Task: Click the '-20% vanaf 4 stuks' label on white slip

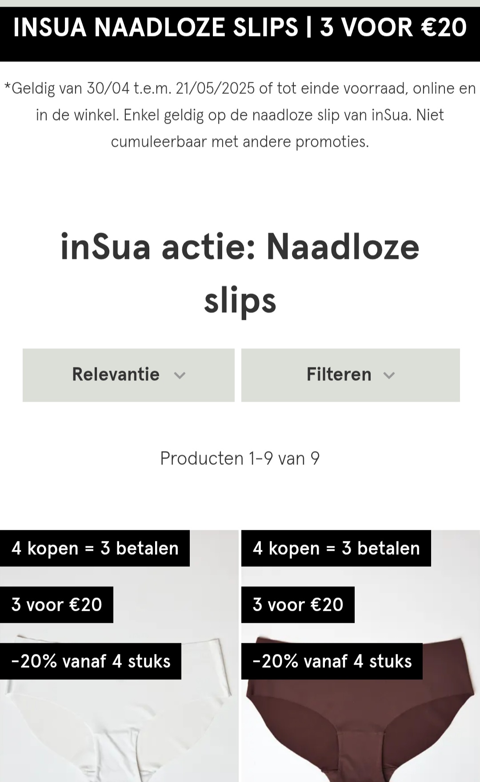Action: (x=91, y=661)
